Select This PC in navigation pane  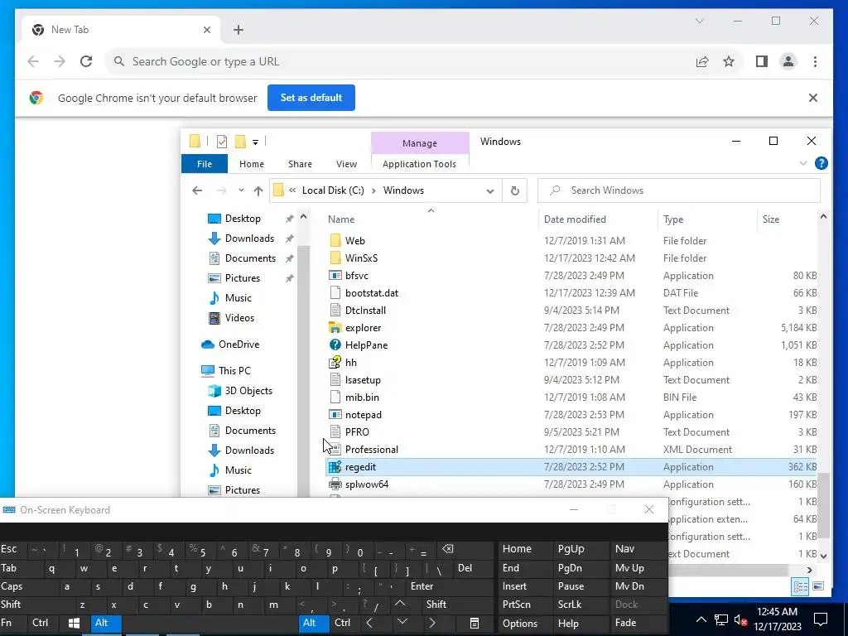coord(234,371)
